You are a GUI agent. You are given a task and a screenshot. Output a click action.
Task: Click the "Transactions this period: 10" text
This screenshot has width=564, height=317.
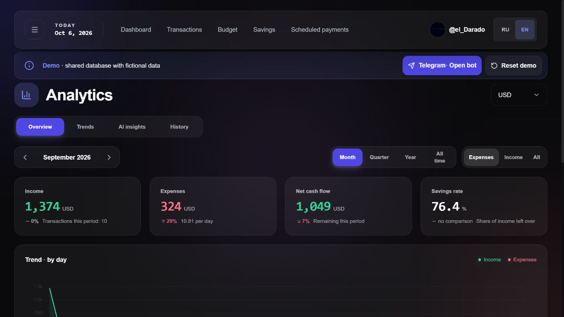tap(74, 221)
